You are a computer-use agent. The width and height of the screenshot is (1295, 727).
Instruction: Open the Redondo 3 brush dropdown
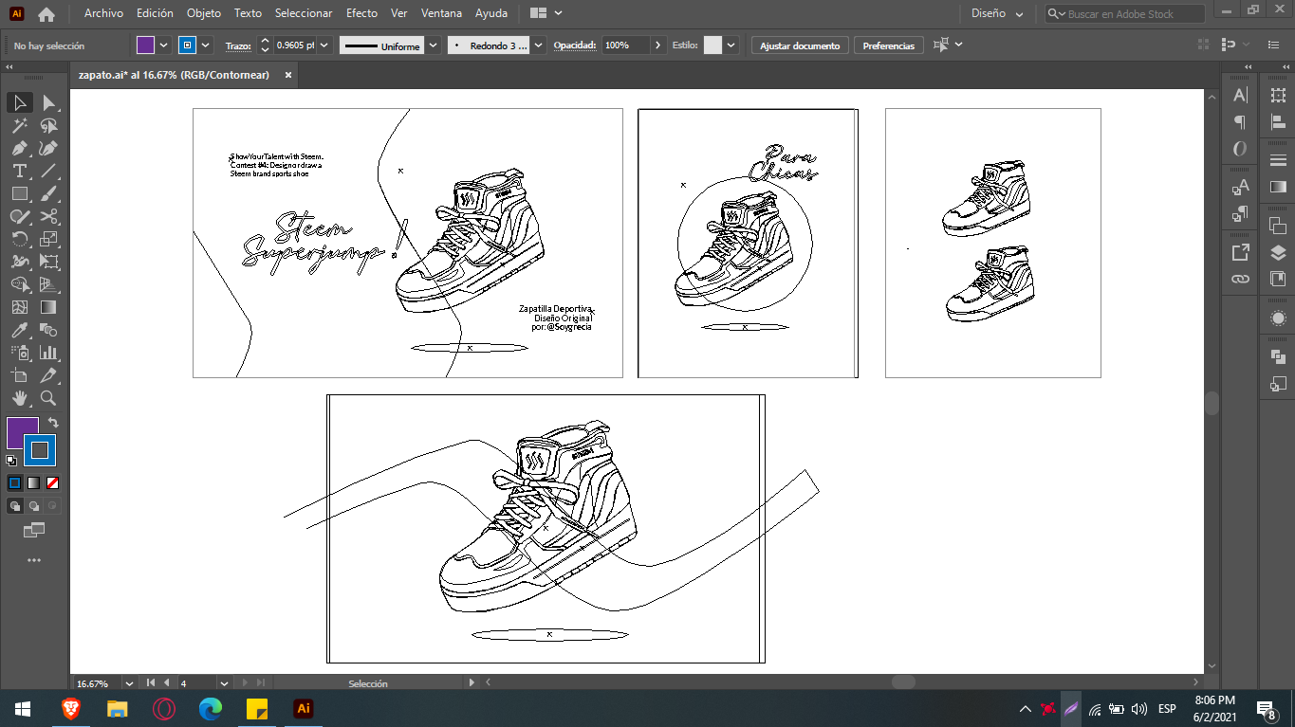(539, 45)
